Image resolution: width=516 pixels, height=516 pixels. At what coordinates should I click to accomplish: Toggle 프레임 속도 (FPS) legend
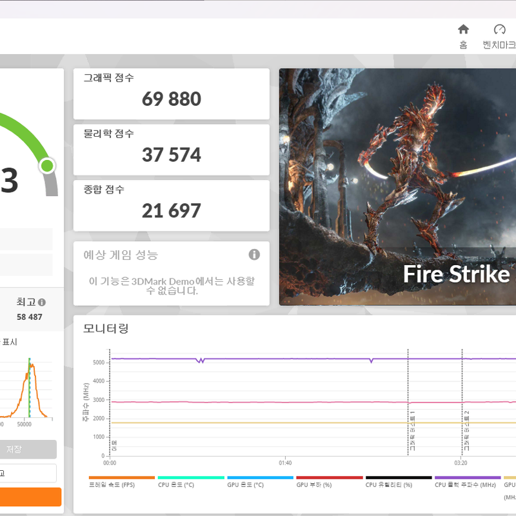(121, 482)
